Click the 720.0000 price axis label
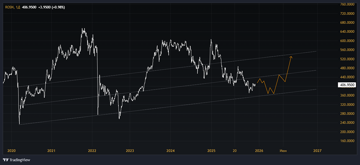Image resolution: width=360 pixels, height=165 pixels. click(x=347, y=14)
